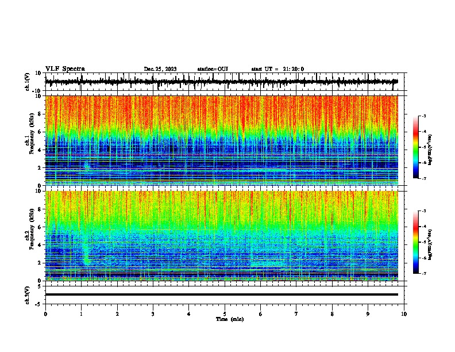Click the "0" time axis tick label

[x=45, y=314]
